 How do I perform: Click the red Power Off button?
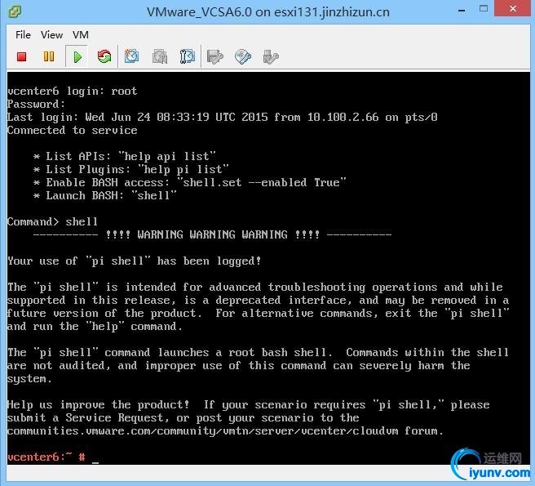pos(22,56)
